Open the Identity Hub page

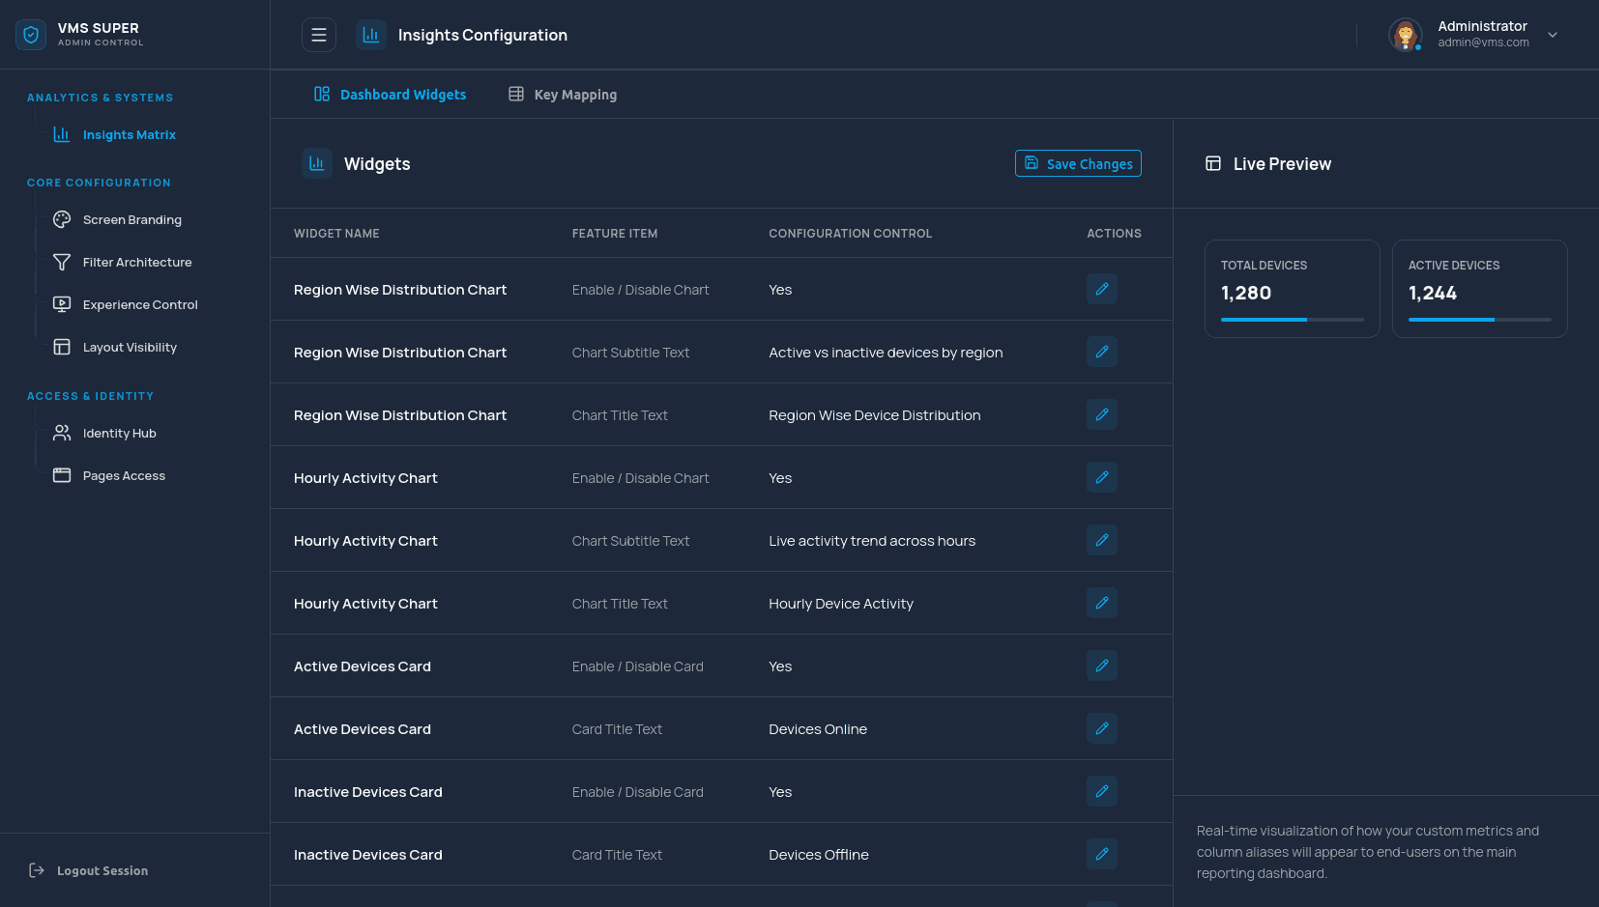click(x=119, y=433)
